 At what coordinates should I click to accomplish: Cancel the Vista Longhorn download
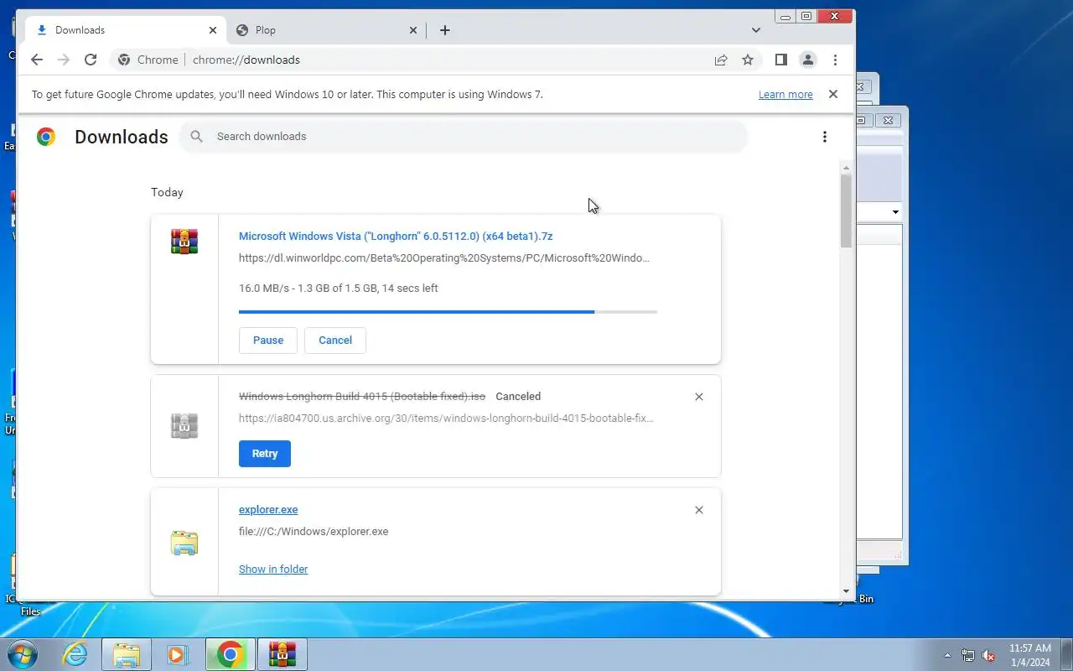click(335, 341)
